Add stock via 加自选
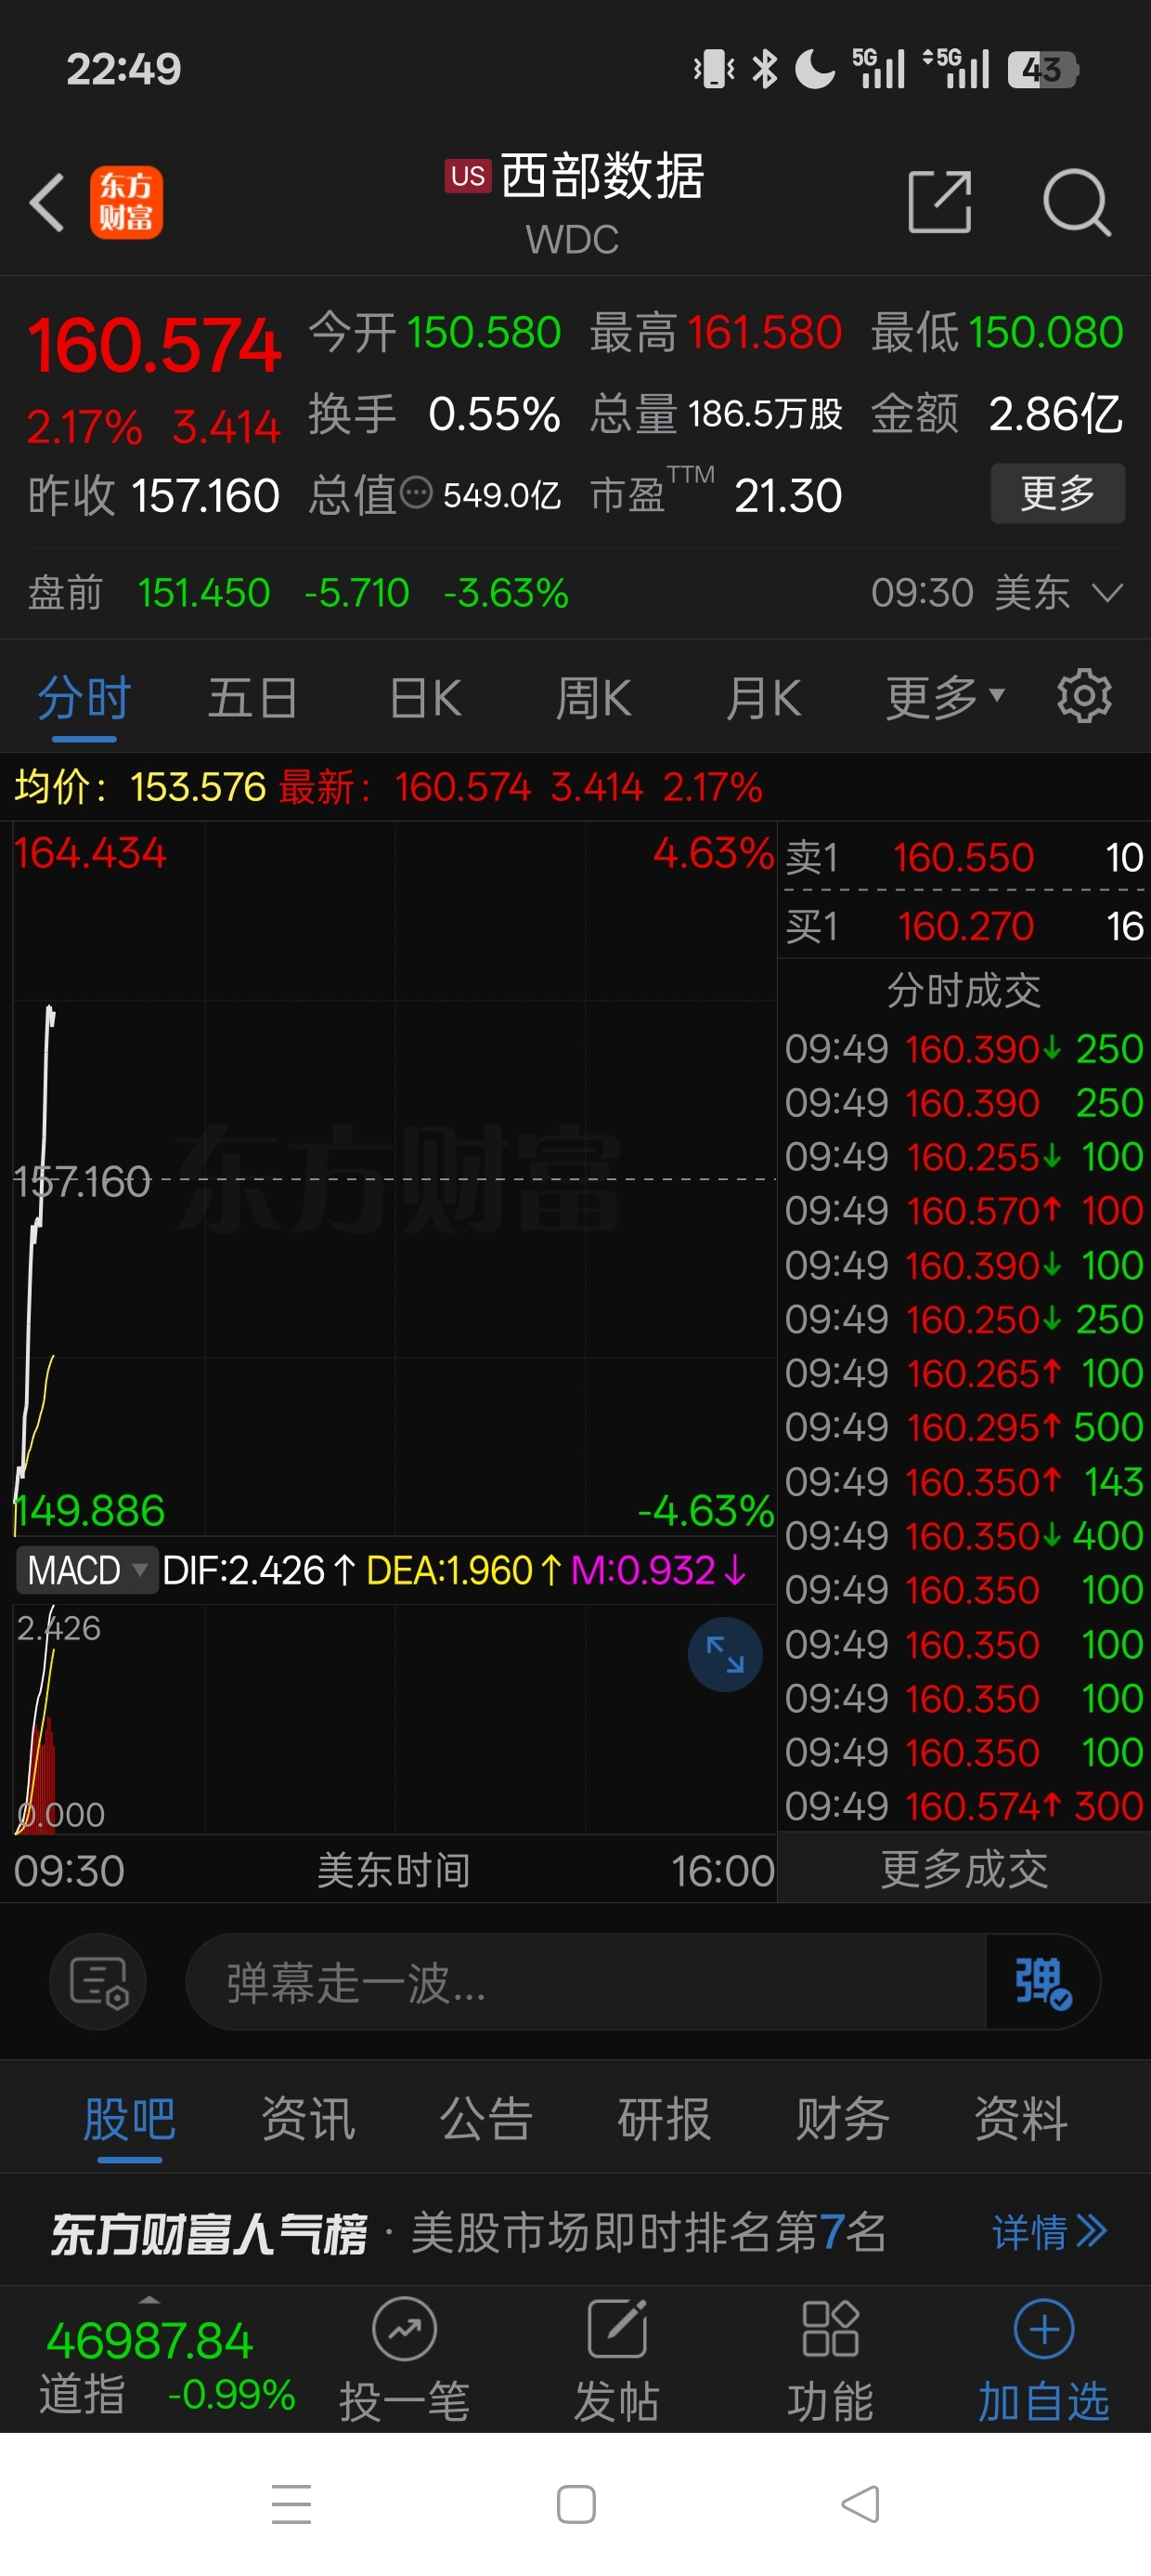 [1043, 2360]
